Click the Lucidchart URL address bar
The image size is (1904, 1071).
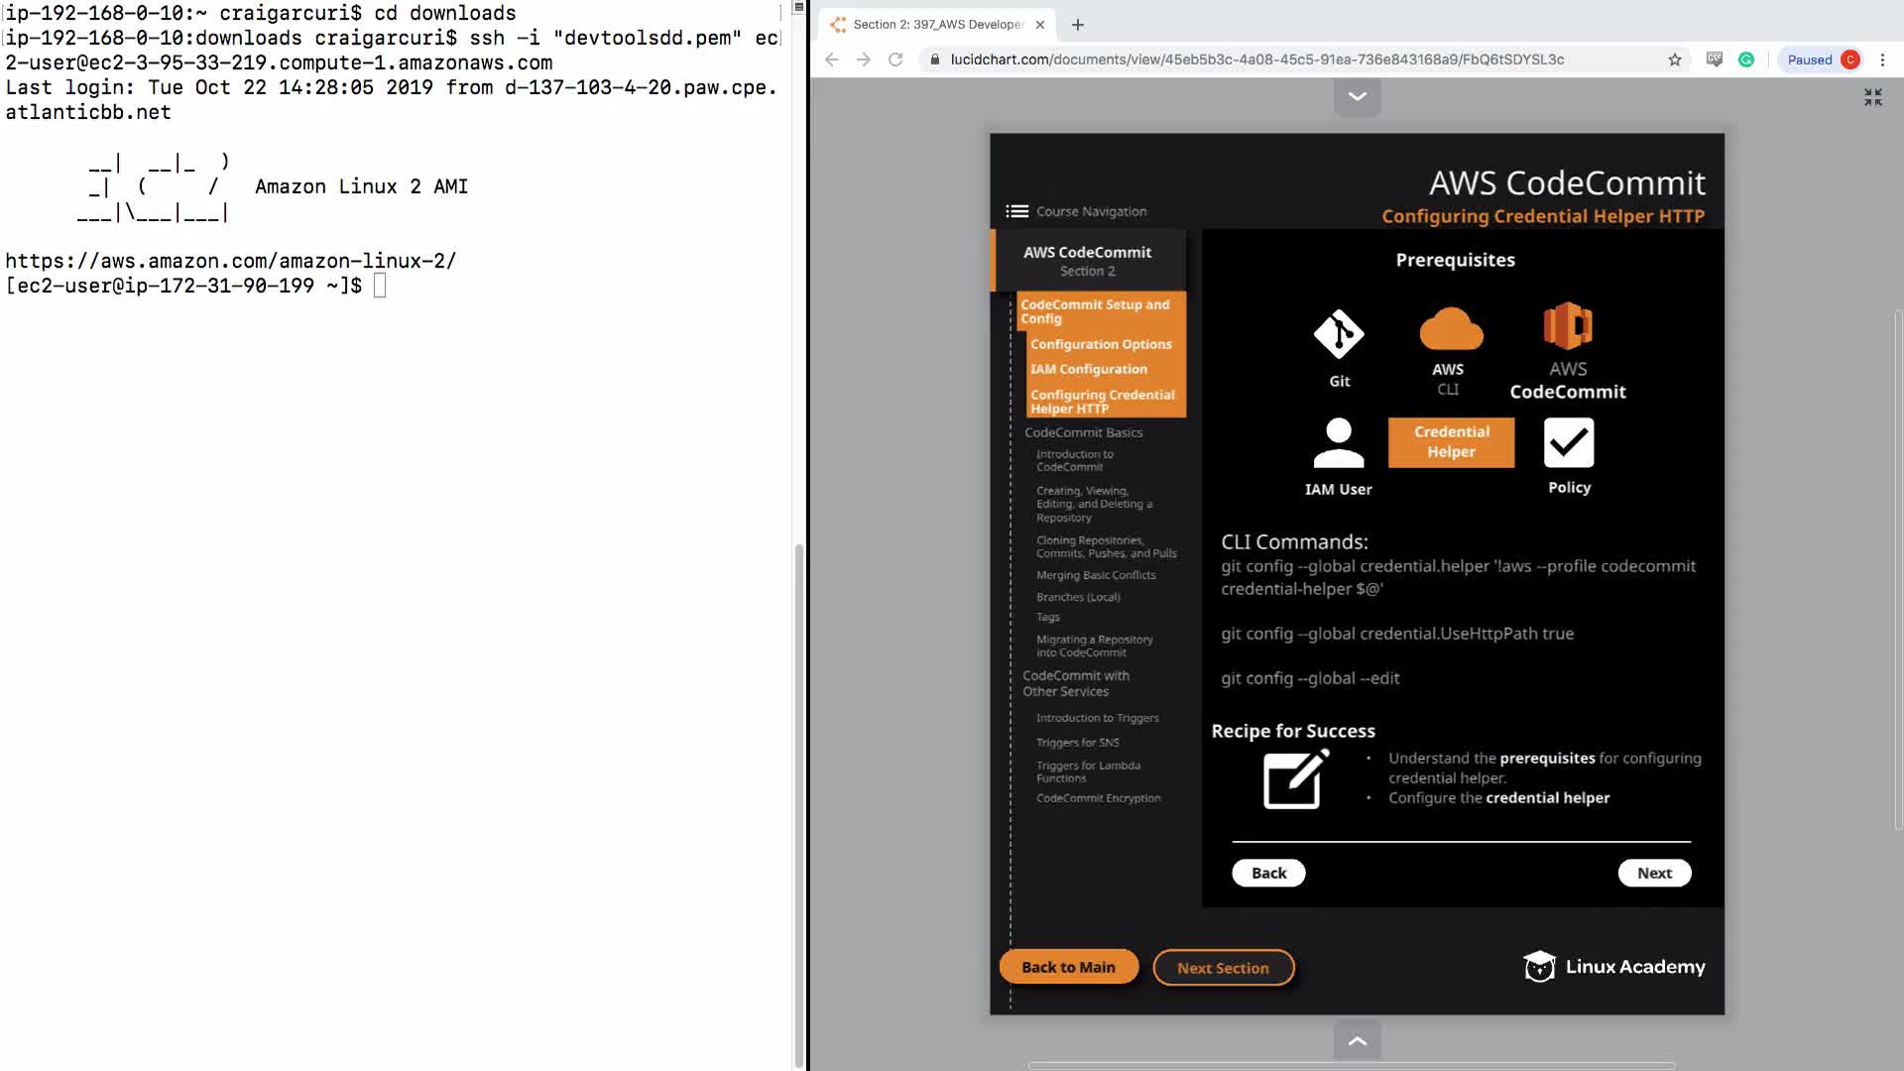click(x=1256, y=59)
